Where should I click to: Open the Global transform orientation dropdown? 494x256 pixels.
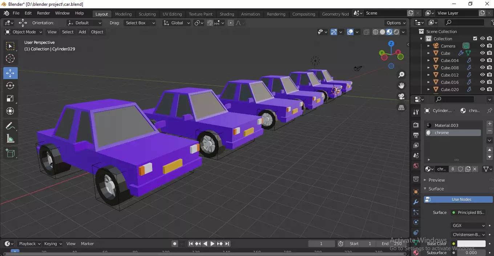(x=177, y=23)
